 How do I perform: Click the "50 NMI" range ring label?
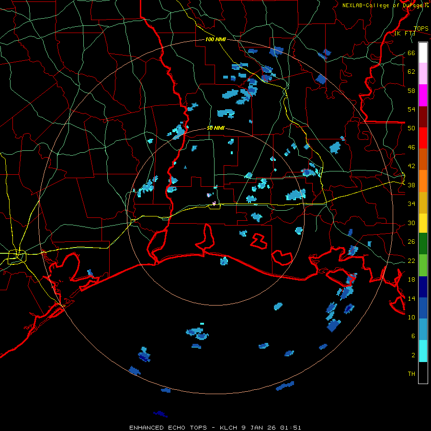tap(215, 128)
